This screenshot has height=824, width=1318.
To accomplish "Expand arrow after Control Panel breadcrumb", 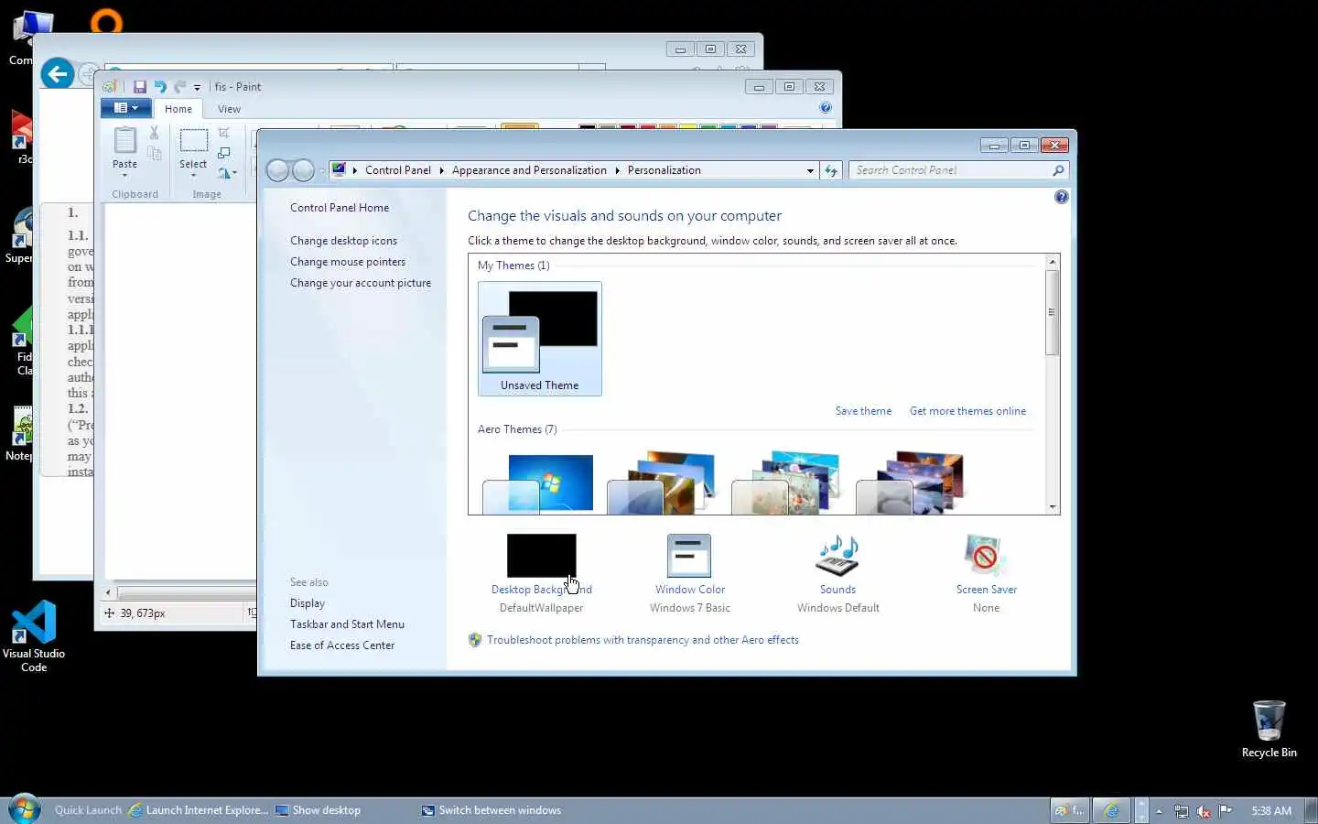I will [x=441, y=170].
